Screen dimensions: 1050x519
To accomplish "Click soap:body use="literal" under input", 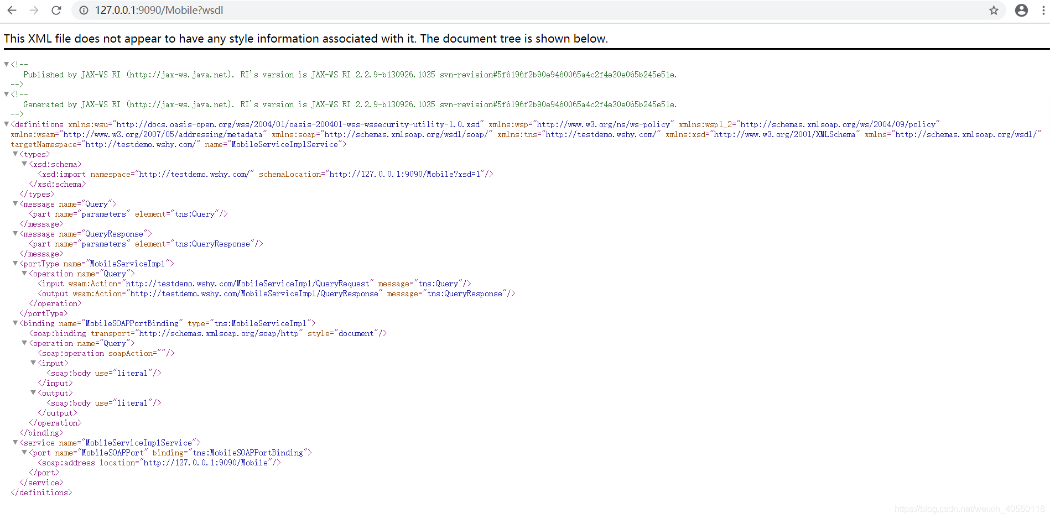I will point(104,373).
